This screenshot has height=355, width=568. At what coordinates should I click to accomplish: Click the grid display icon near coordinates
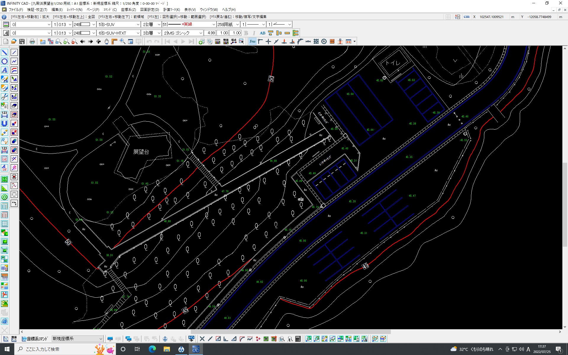click(448, 17)
